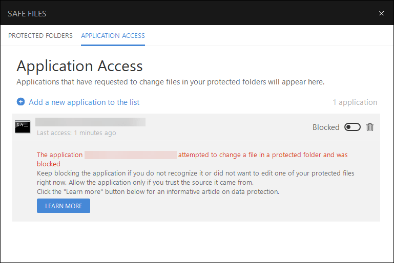
Task: Click the Learn More button
Action: pos(64,206)
